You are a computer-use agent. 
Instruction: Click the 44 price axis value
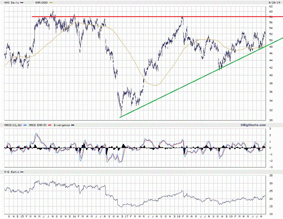(x=271, y=60)
